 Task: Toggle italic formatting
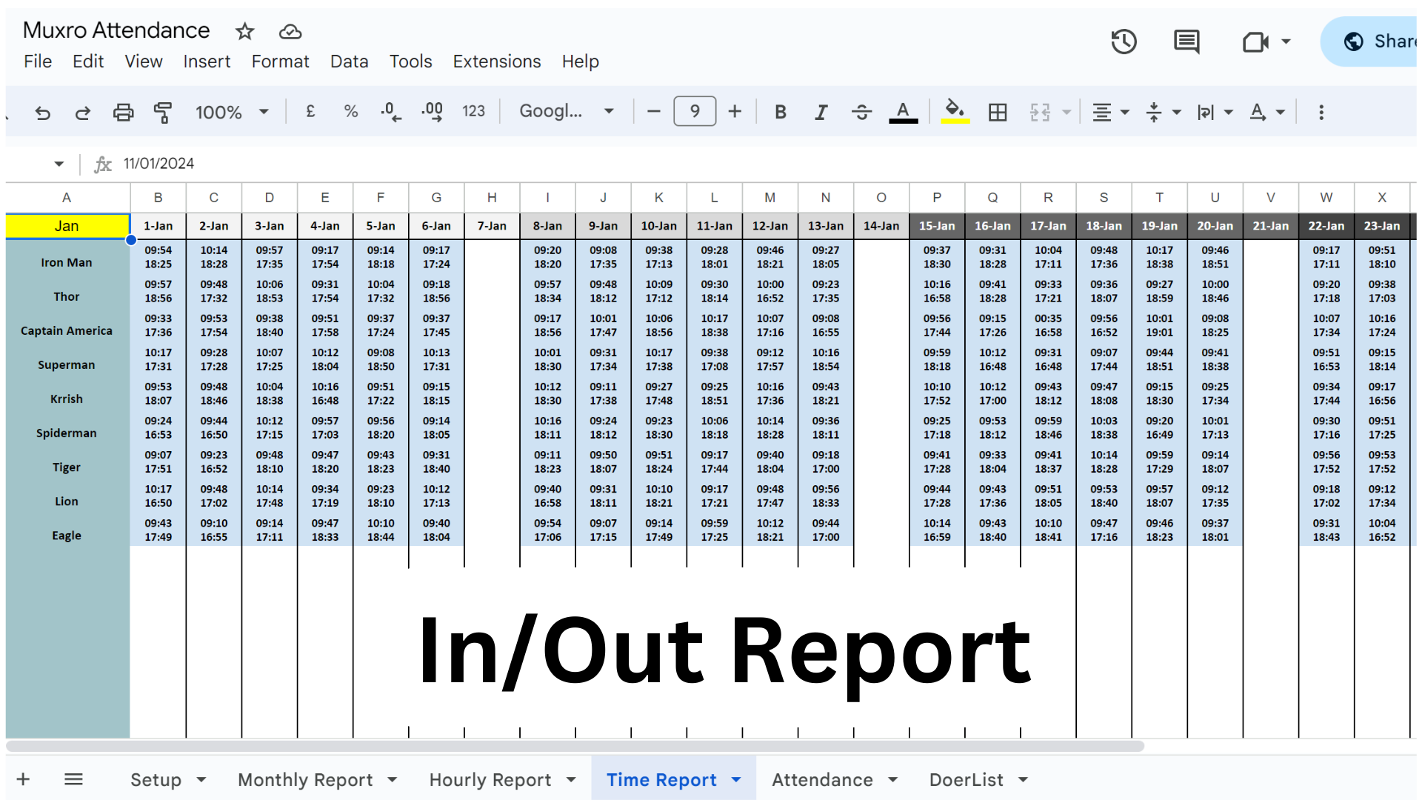tap(821, 112)
